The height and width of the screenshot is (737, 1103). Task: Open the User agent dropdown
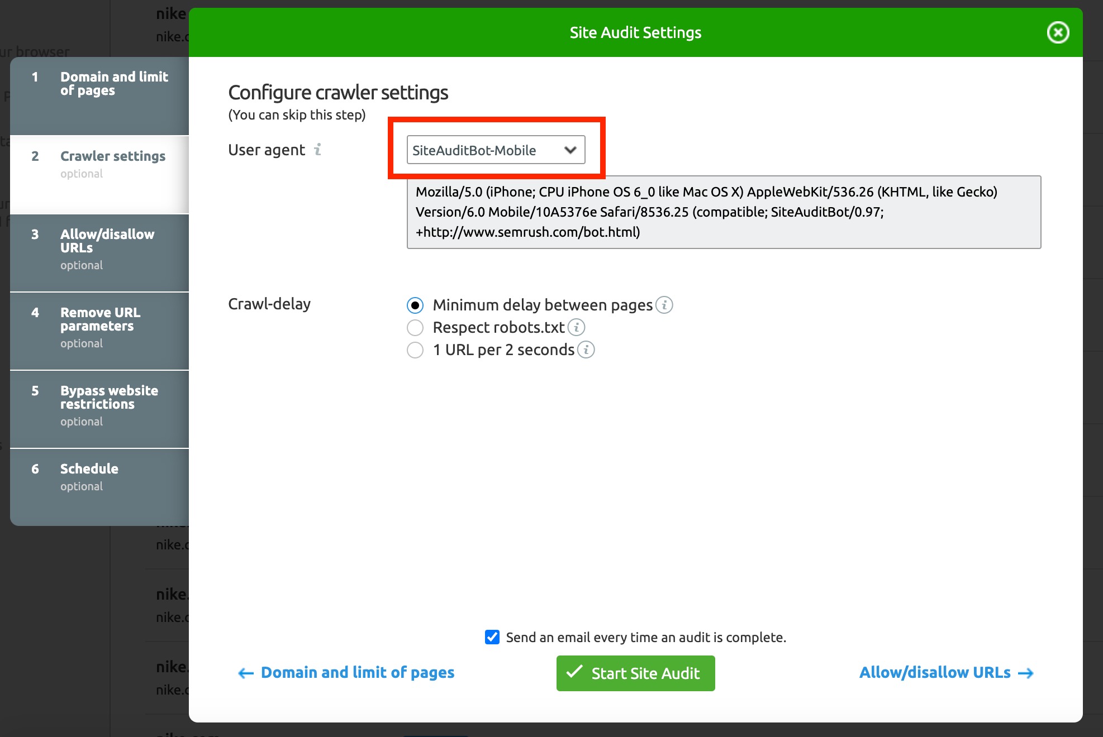496,150
